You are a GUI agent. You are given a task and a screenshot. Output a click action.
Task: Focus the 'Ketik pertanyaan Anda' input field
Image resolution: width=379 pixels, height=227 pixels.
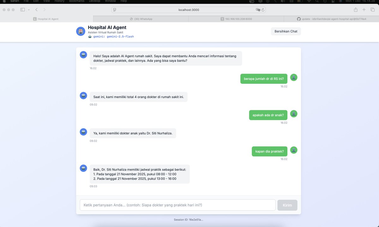click(x=177, y=205)
